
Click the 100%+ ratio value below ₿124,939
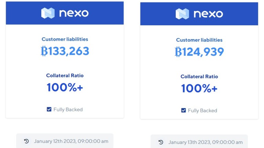199,88
